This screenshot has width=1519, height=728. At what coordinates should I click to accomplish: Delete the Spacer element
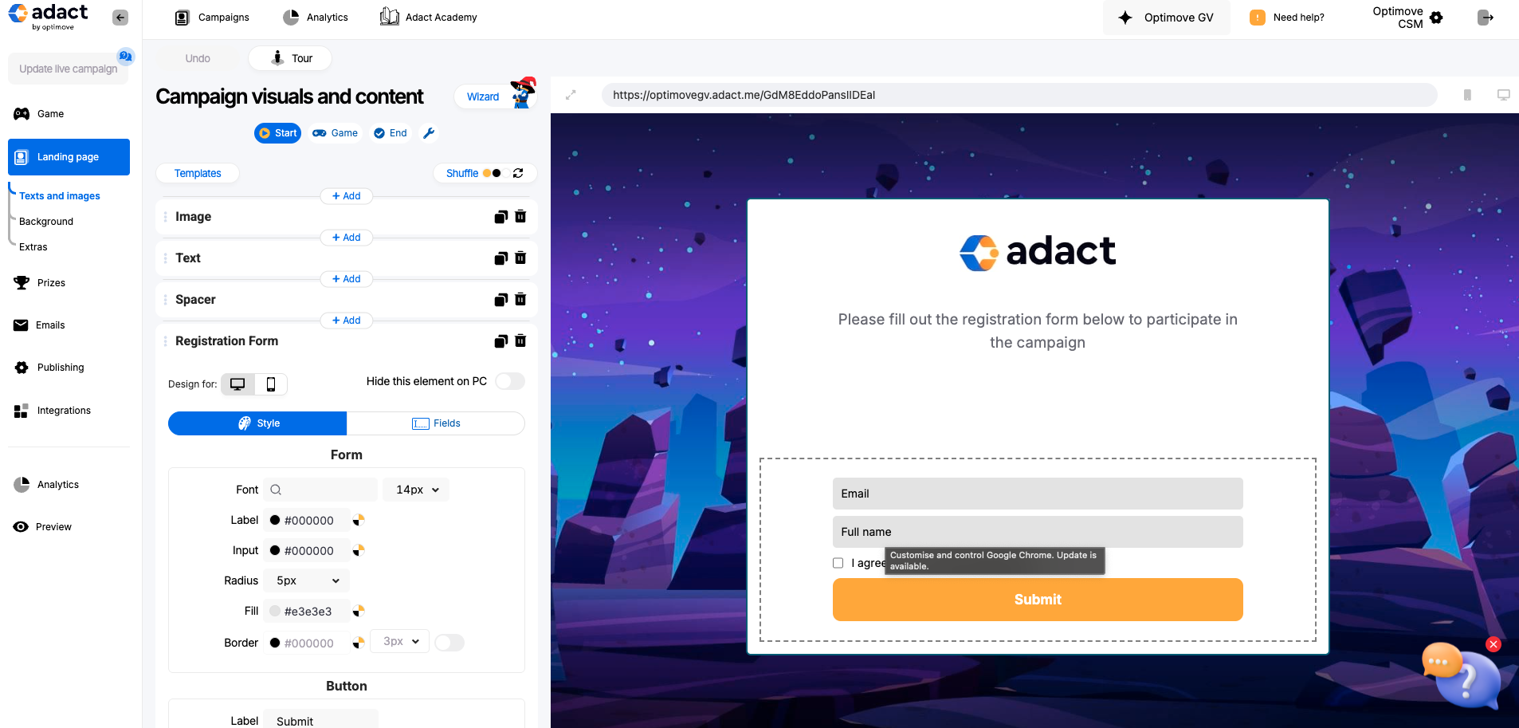[520, 299]
